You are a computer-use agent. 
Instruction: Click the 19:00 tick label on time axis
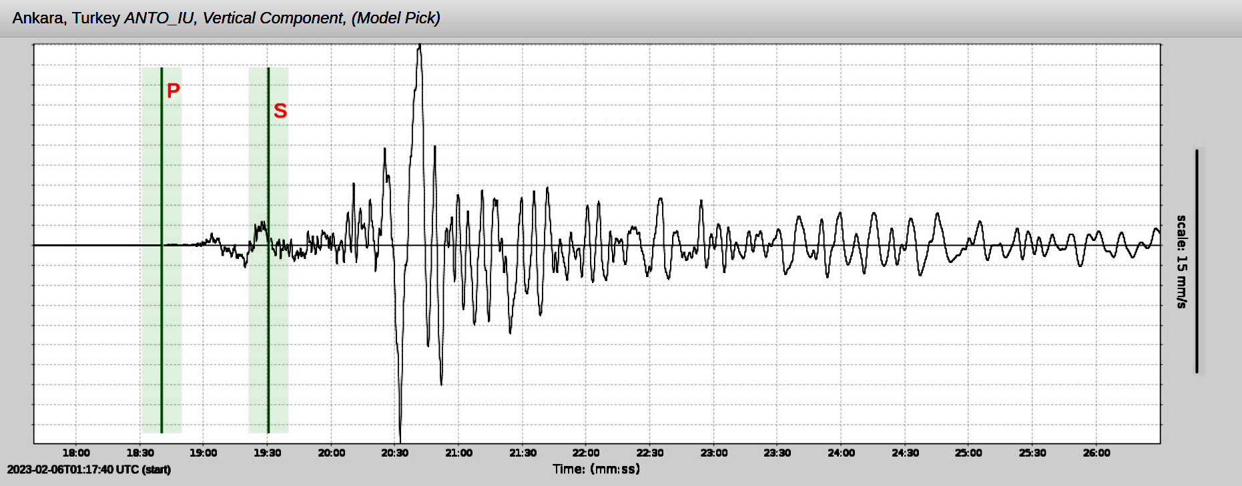204,453
